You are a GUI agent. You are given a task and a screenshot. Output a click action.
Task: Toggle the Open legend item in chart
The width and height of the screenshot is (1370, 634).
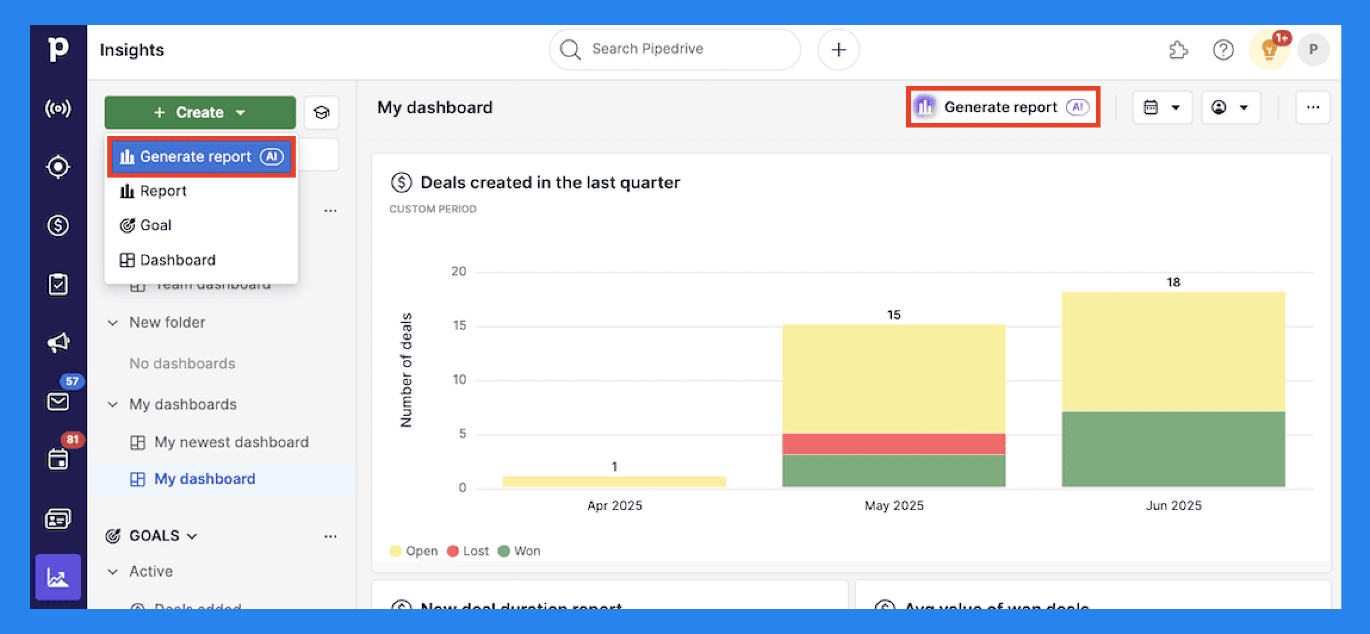pos(414,551)
